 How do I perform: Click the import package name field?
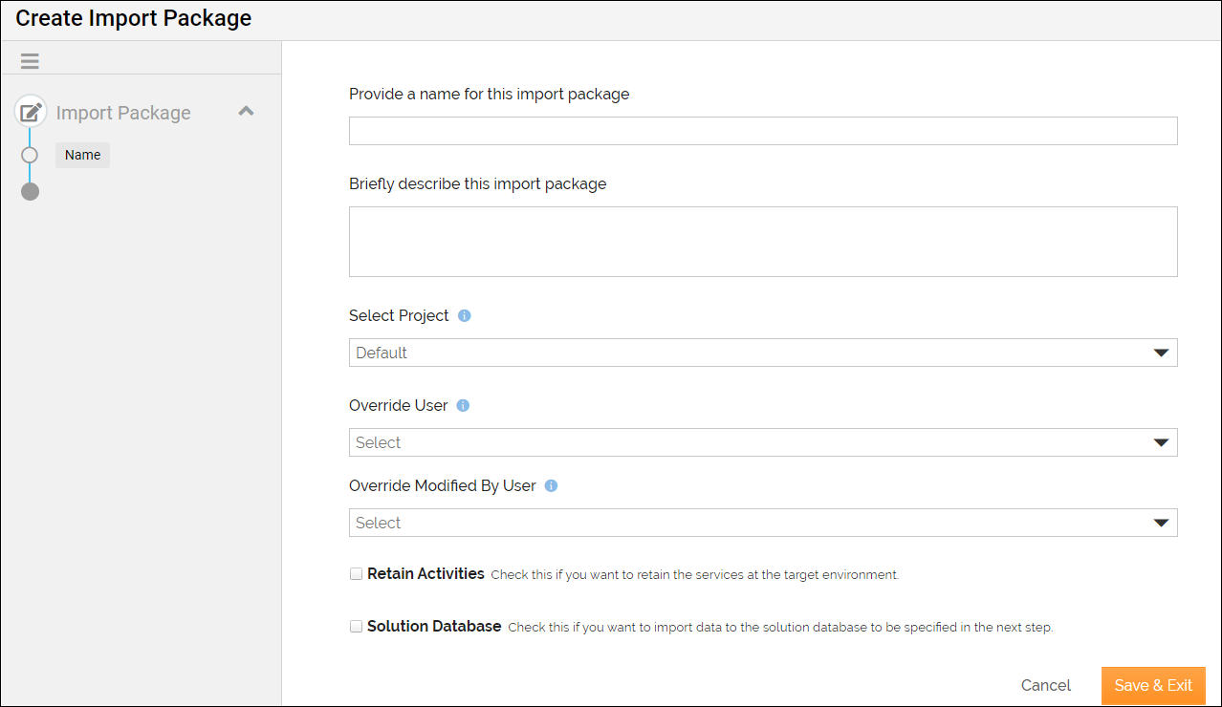762,131
